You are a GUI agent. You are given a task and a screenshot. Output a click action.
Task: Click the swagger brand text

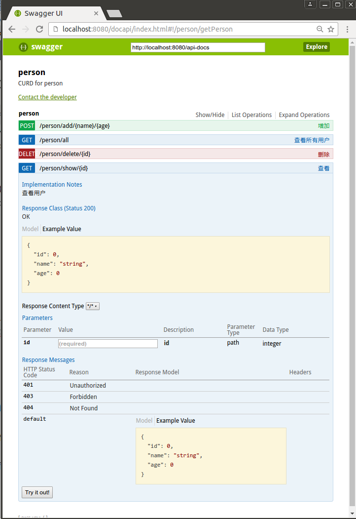[x=47, y=47]
